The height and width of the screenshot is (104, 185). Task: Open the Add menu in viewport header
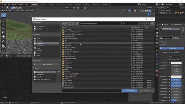[x=27, y=11]
